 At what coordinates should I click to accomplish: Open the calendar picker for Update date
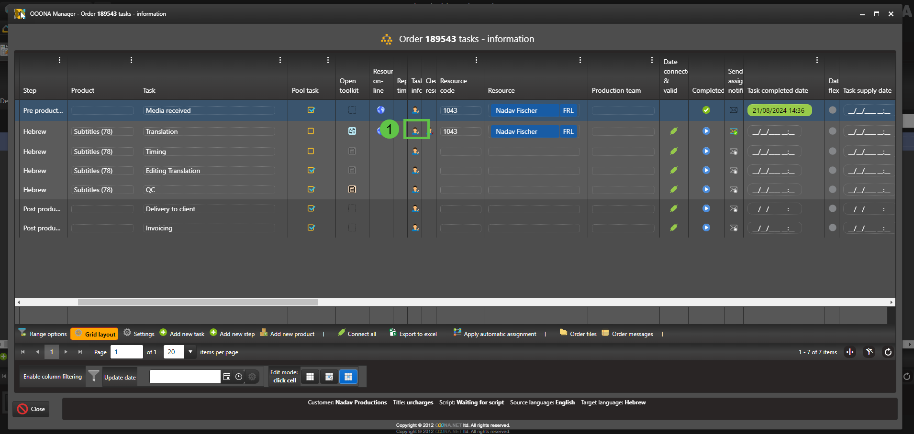coord(227,377)
